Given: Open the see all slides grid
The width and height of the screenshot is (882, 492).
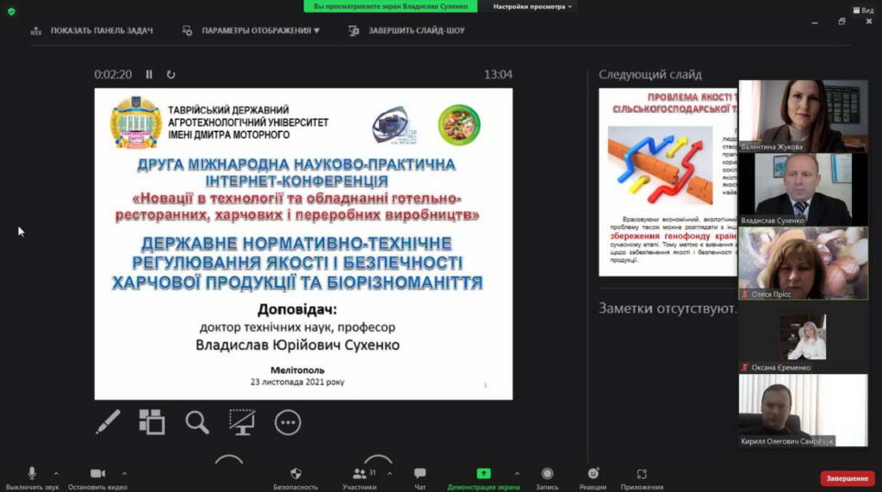Looking at the screenshot, I should [152, 421].
